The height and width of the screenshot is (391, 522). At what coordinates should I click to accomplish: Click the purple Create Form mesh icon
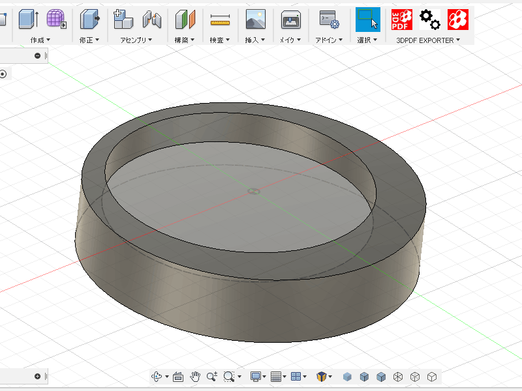[57, 19]
